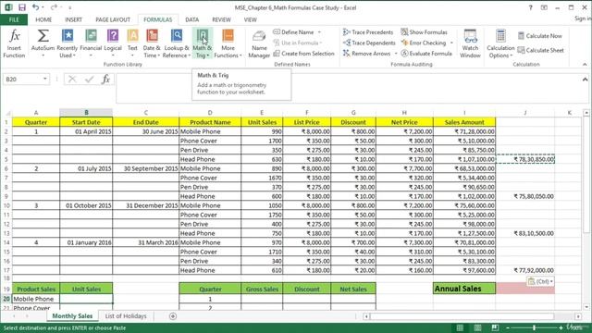Open the Logical functions library

113,43
